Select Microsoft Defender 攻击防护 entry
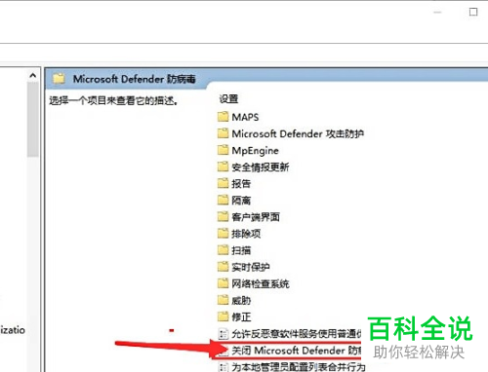The height and width of the screenshot is (372, 488). pyautogui.click(x=298, y=133)
